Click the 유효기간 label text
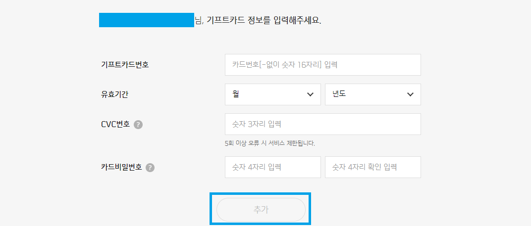Screen dimensions: 531x226 click(x=114, y=94)
